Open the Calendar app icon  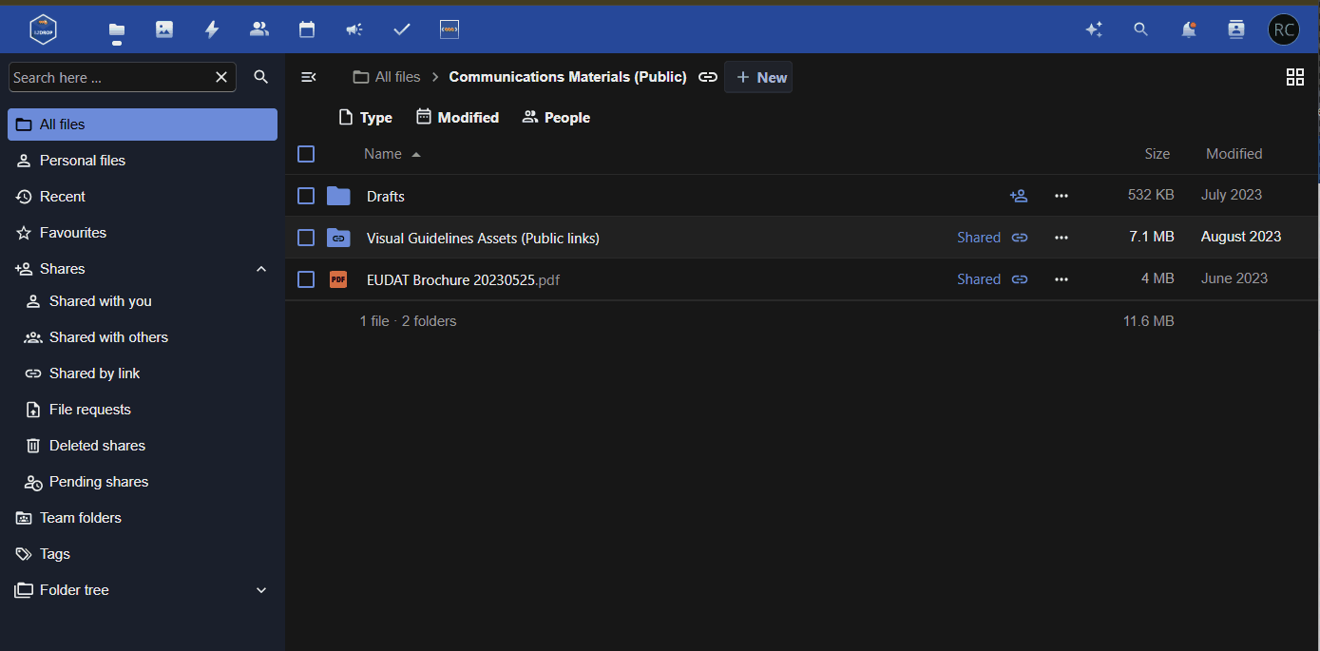click(306, 29)
